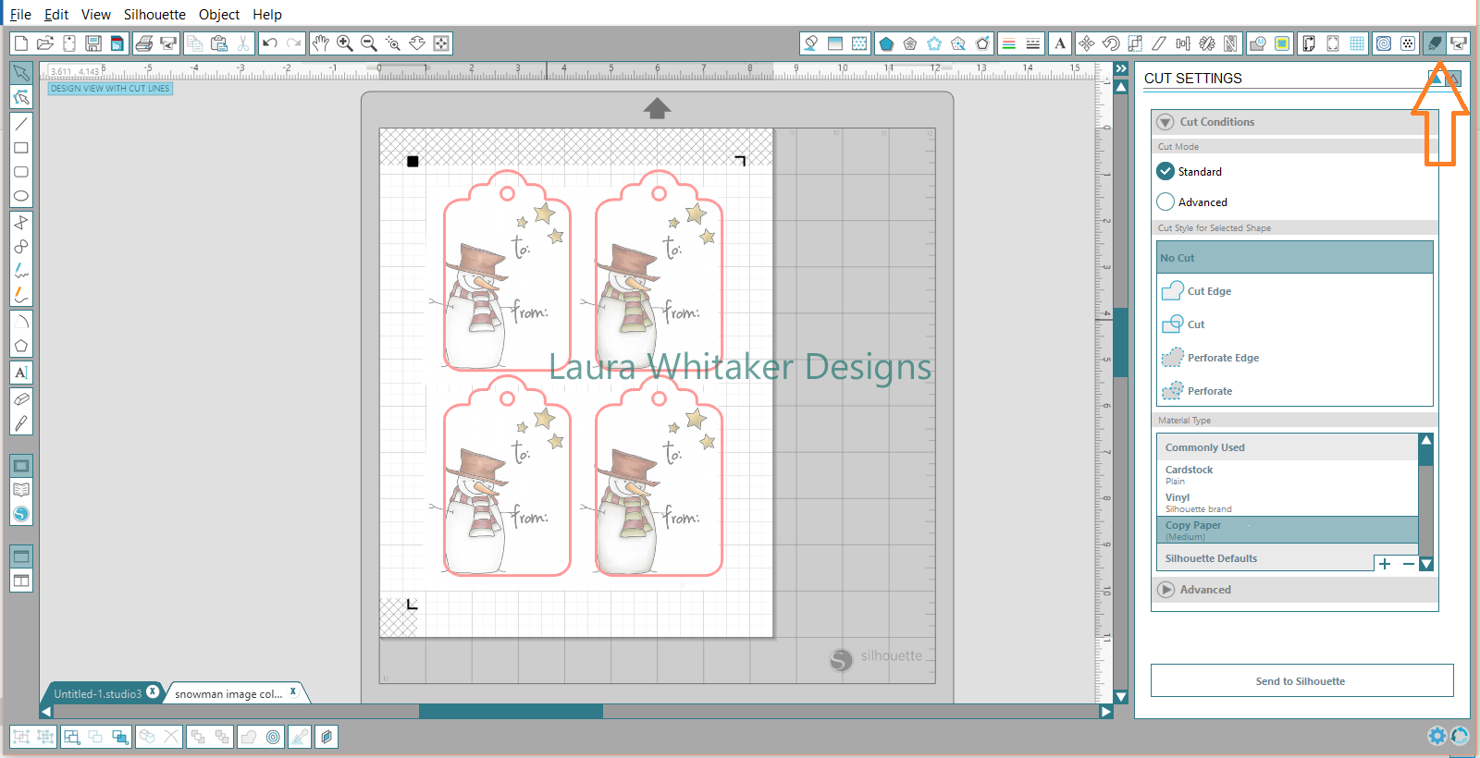1480x758 pixels.
Task: Zoom in with the plus magnifier
Action: [344, 43]
